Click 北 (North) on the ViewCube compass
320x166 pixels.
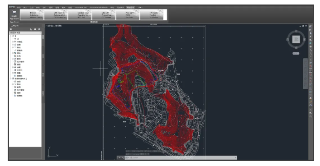296,31
